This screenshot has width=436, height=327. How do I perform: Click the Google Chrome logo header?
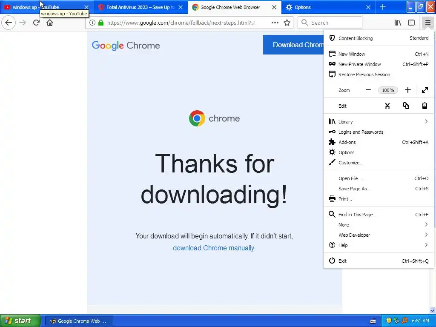coord(126,45)
